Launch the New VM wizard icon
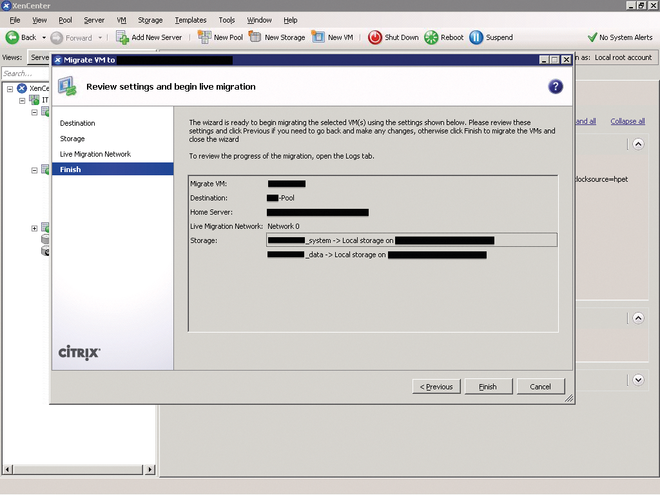 (x=318, y=37)
